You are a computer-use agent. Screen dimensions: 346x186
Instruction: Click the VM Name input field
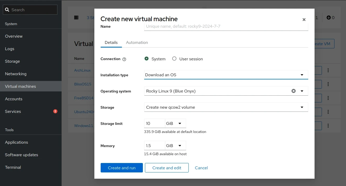(x=226, y=26)
